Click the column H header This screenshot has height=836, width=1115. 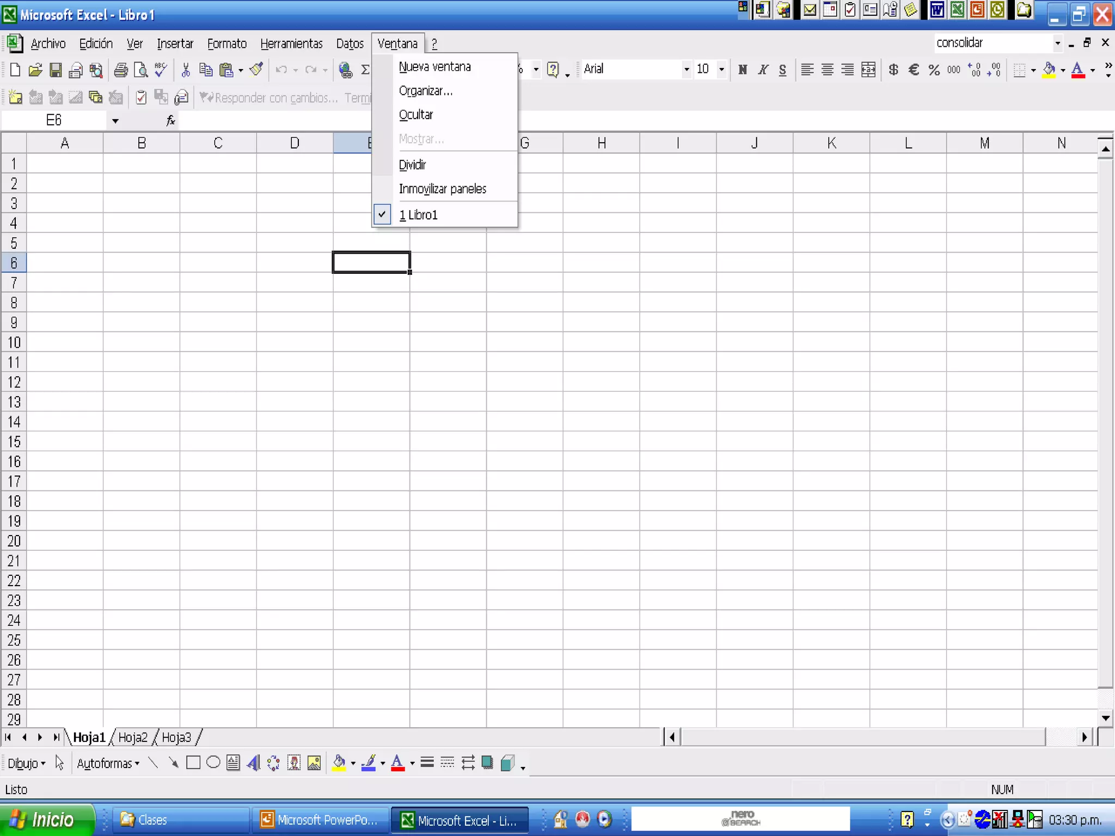tap(601, 143)
